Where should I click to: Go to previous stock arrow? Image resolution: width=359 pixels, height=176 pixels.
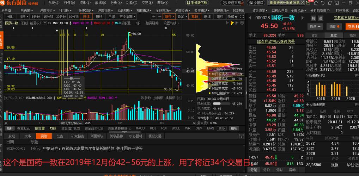[250, 18]
